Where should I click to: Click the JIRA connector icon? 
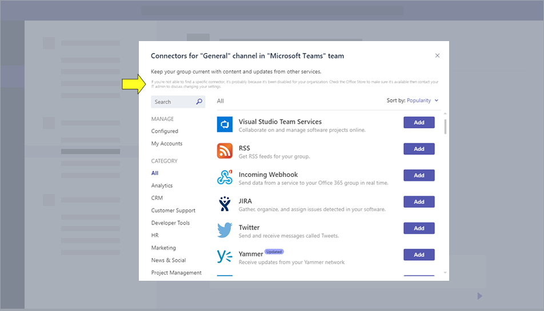225,204
